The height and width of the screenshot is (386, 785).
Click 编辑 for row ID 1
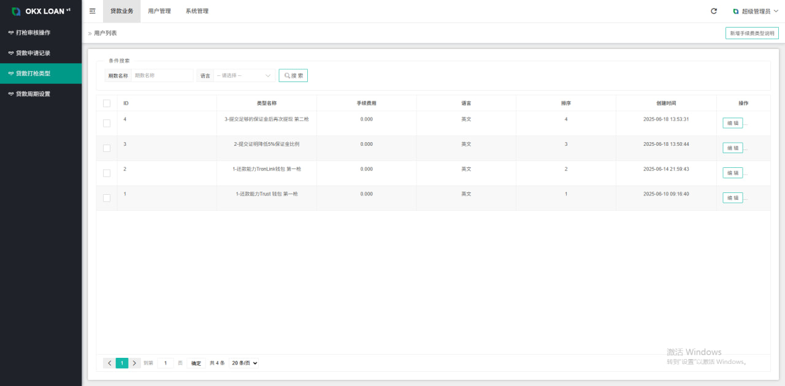[733, 198]
